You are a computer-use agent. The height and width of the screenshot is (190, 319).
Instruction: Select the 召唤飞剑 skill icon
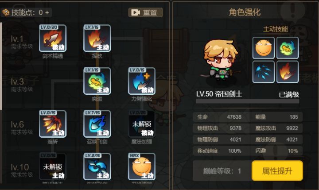(x=97, y=124)
